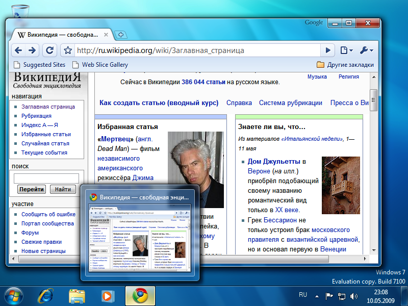Open a new tab with the plus button

pos(121,35)
